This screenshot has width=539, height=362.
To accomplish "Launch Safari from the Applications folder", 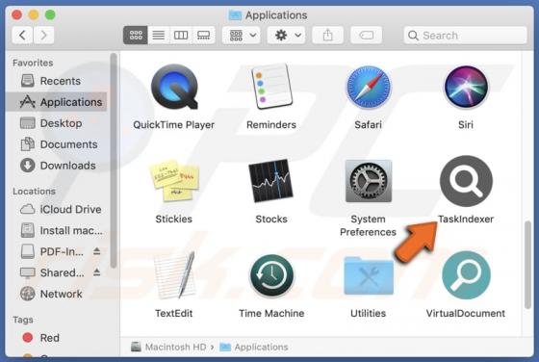I will pyautogui.click(x=368, y=88).
